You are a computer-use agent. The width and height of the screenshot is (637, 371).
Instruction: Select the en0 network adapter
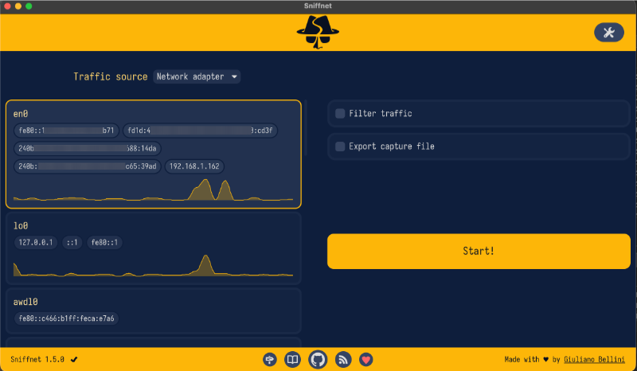[154, 154]
